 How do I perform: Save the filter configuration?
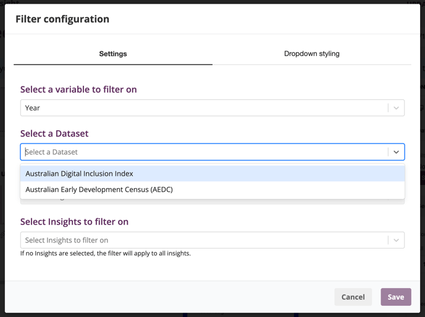396,297
